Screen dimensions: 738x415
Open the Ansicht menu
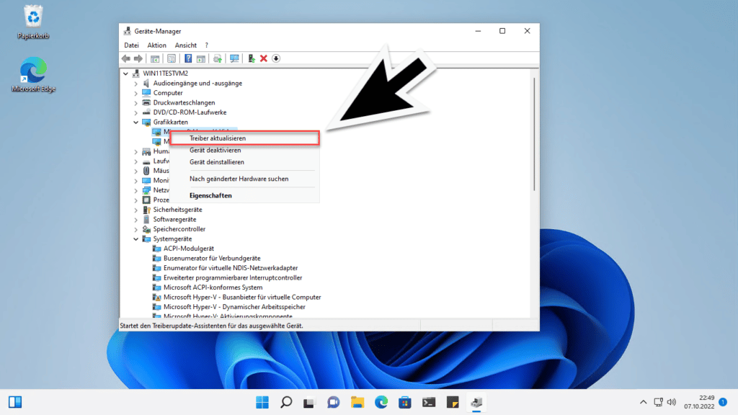pos(186,45)
